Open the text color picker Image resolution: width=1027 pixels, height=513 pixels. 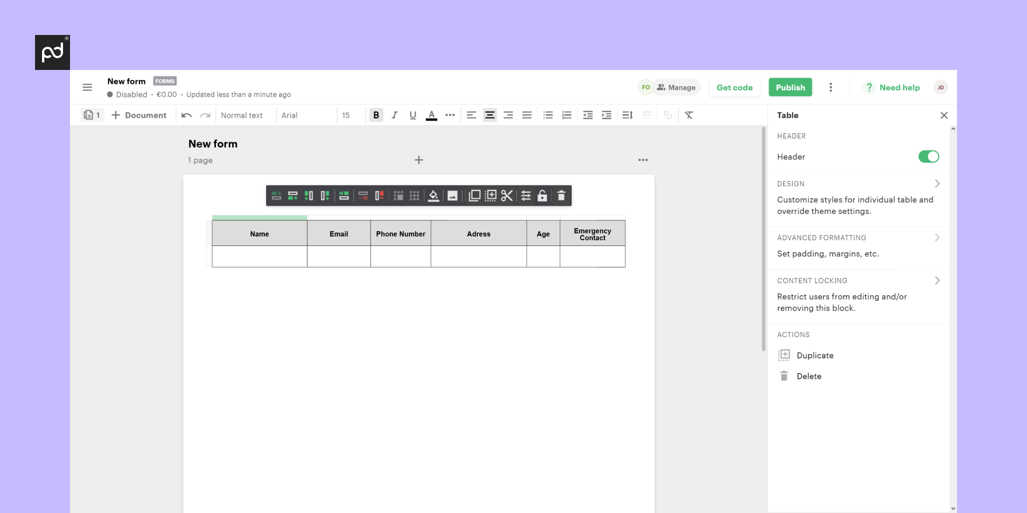point(432,115)
